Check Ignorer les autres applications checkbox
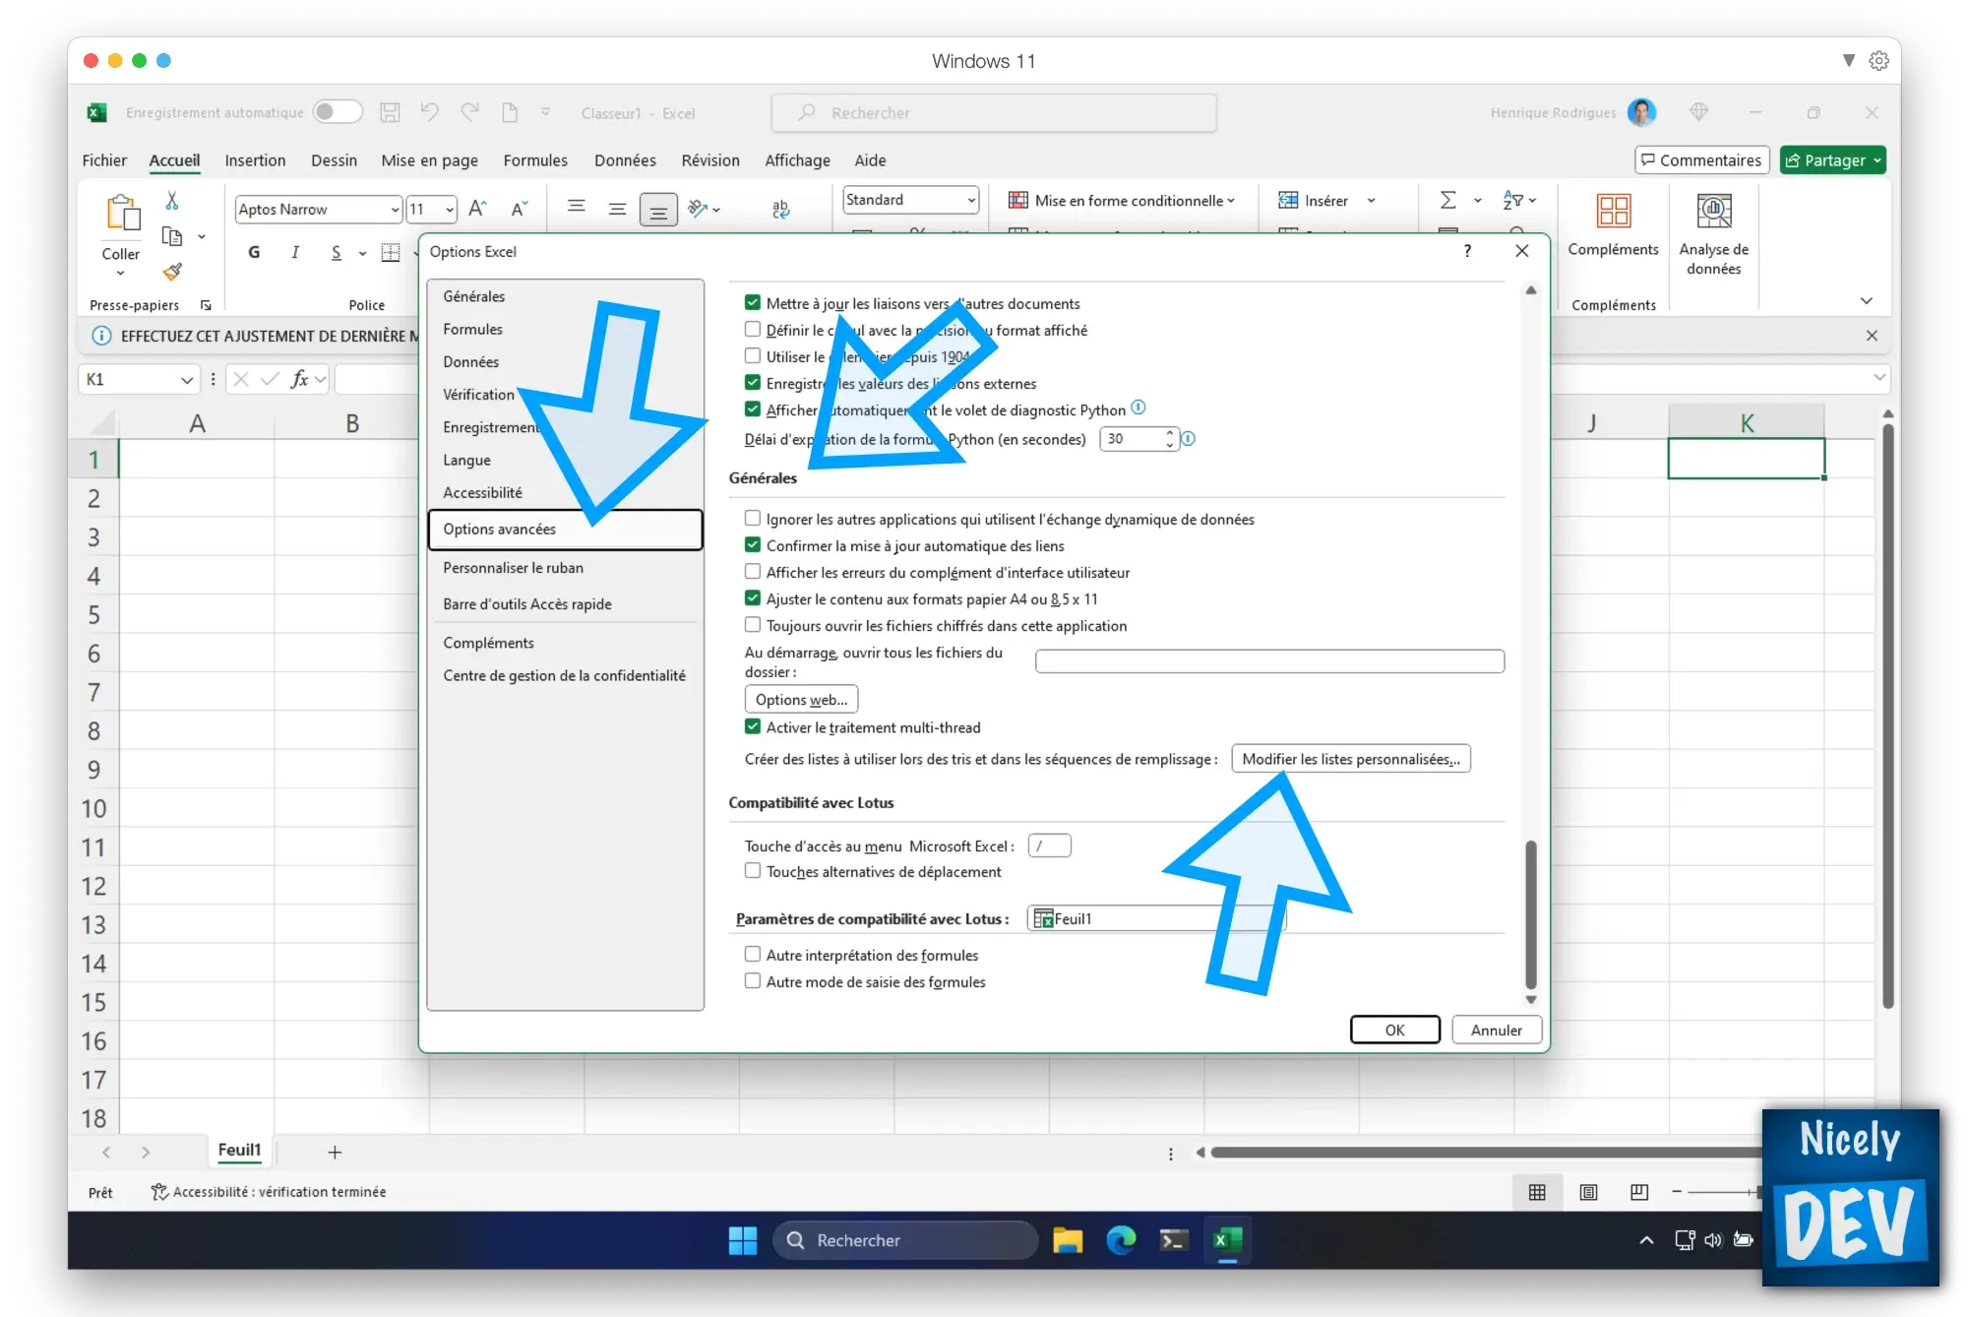The height and width of the screenshot is (1317, 1968). (x=753, y=518)
